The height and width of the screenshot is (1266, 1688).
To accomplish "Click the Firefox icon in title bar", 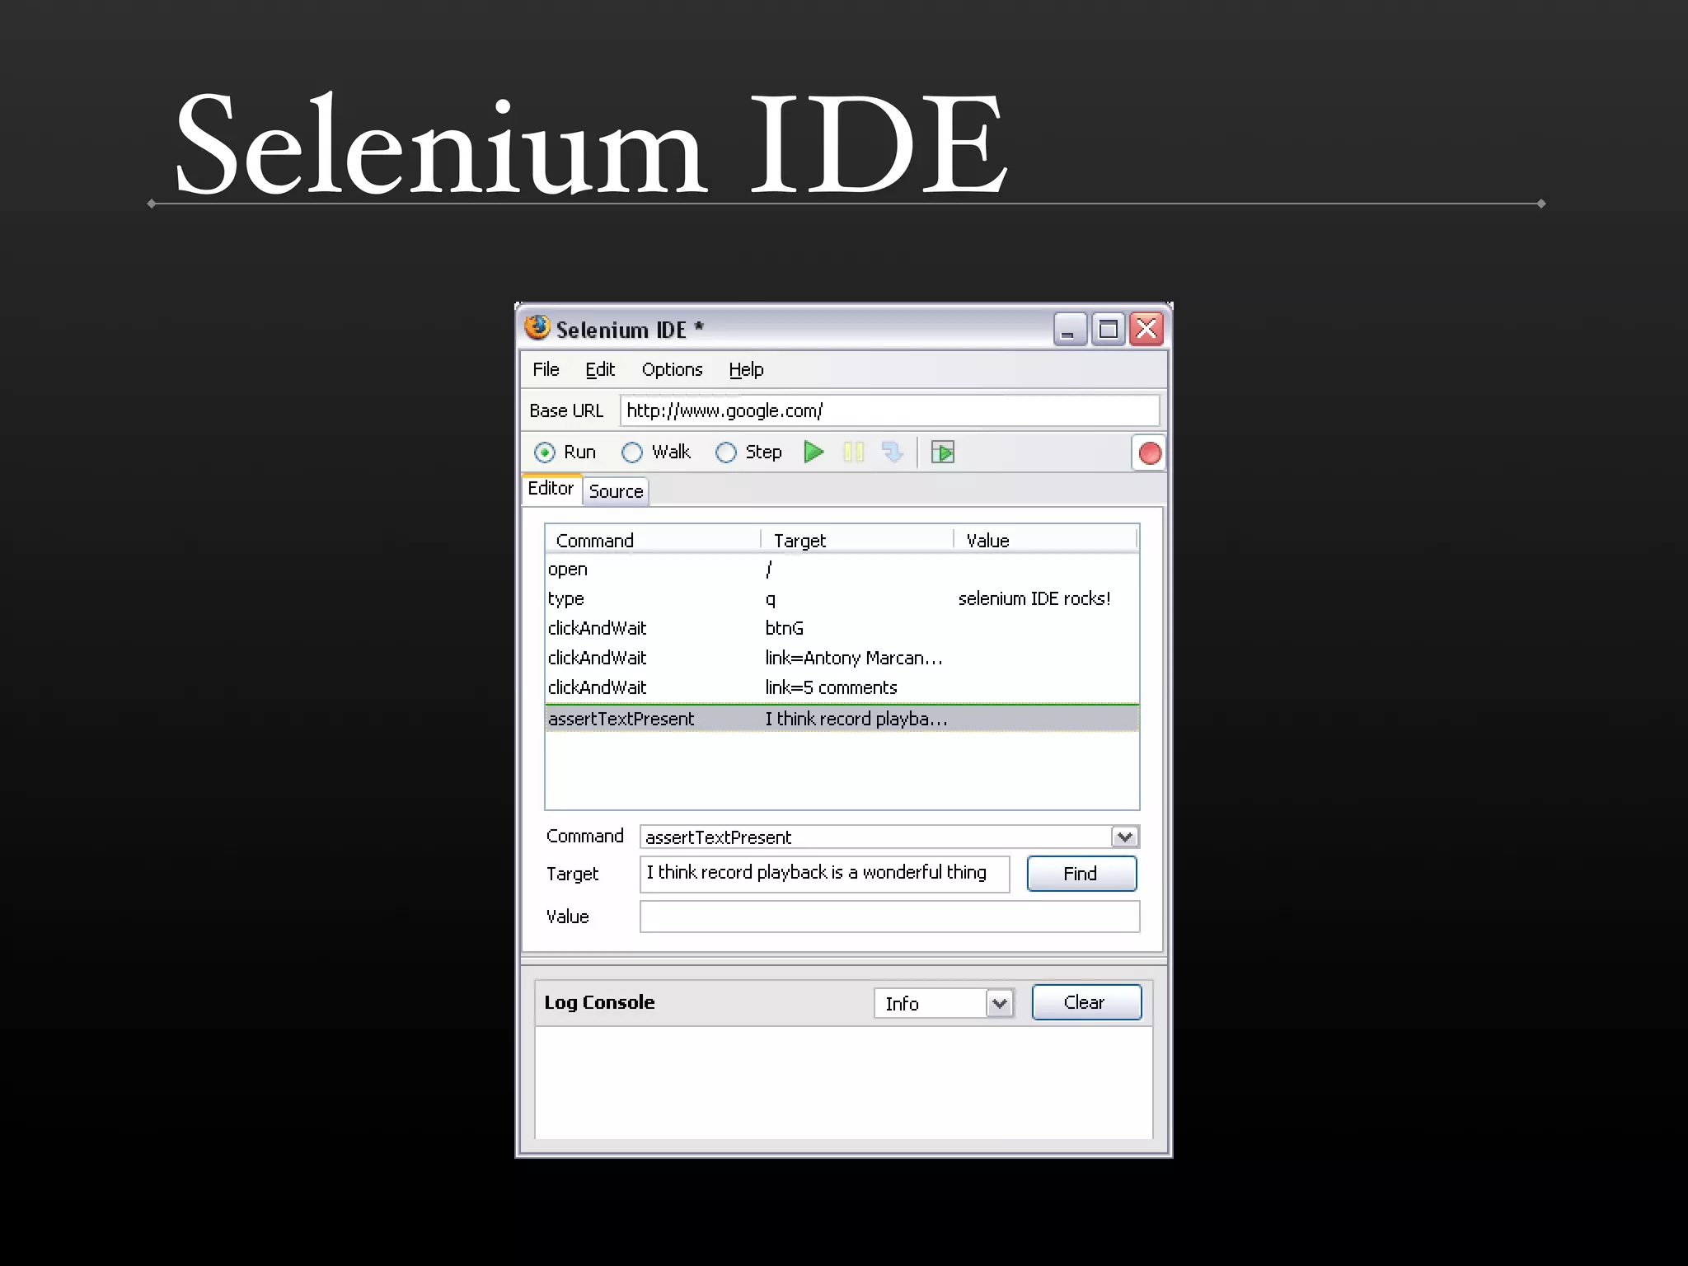I will tap(537, 327).
